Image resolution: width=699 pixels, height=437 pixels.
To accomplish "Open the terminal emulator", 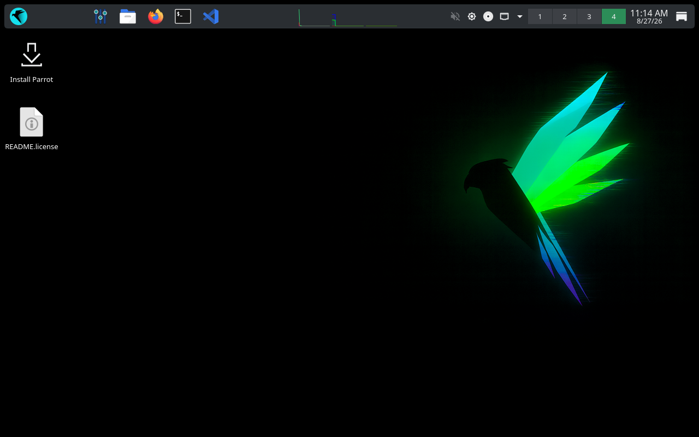I will coord(183,16).
